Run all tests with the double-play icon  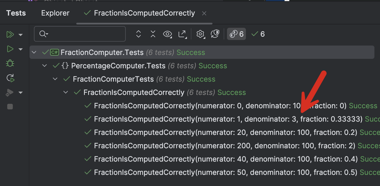click(x=10, y=34)
